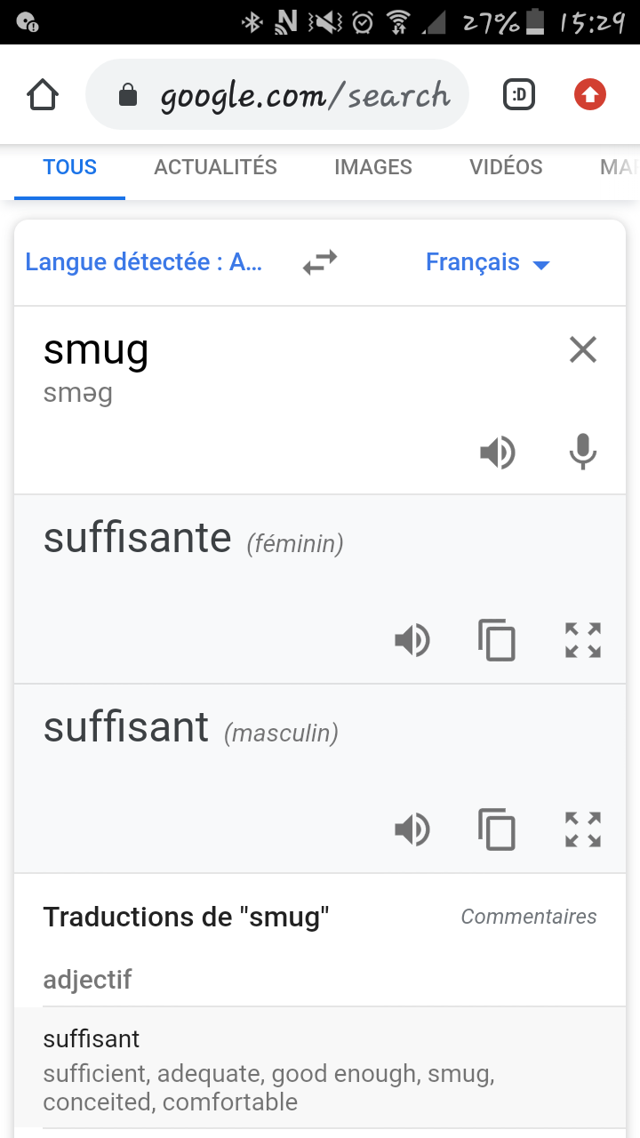640x1138 pixels.
Task: Switch to the Images tab
Action: tap(373, 167)
